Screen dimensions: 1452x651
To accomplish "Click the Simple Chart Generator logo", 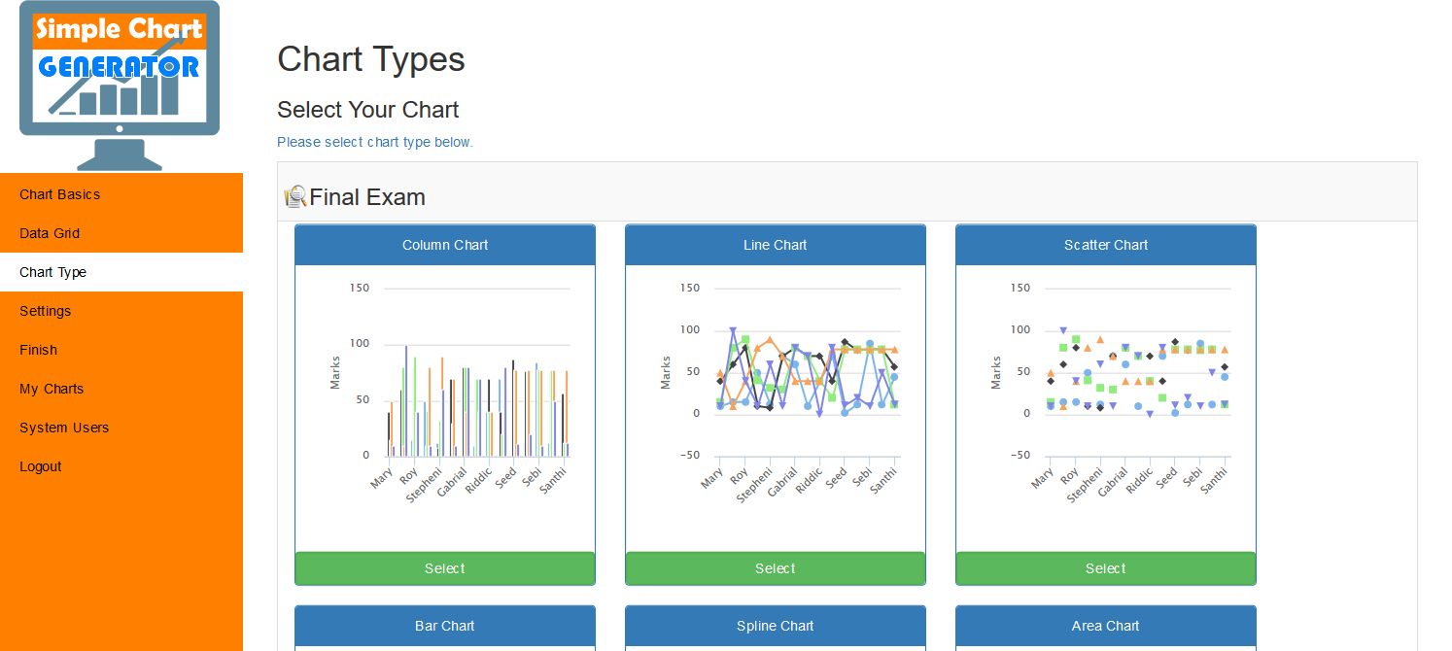I will 120,85.
